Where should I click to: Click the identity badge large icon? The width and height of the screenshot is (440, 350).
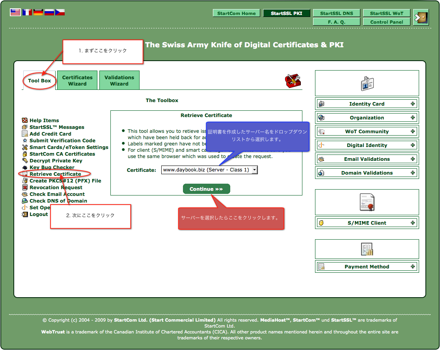(x=367, y=83)
